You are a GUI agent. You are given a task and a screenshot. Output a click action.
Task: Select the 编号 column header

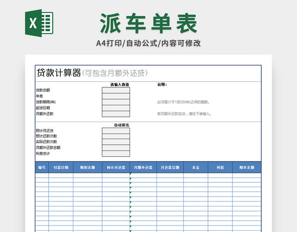[x=42, y=168]
